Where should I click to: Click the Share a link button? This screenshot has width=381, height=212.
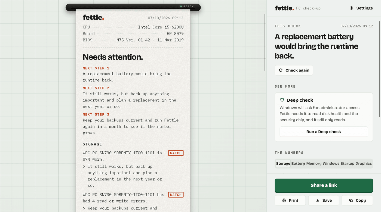click(x=324, y=185)
